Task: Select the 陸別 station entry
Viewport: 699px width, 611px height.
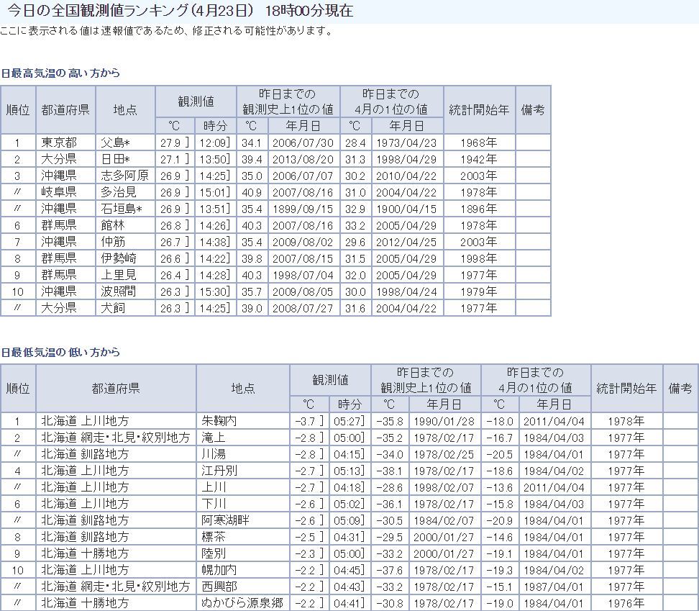Action: coord(214,553)
